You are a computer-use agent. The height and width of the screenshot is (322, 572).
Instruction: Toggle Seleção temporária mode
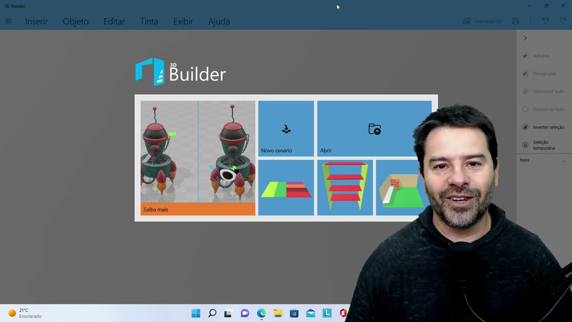click(538, 145)
